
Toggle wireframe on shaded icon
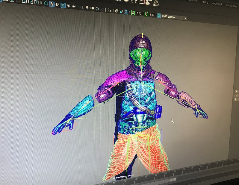tap(63, 5)
